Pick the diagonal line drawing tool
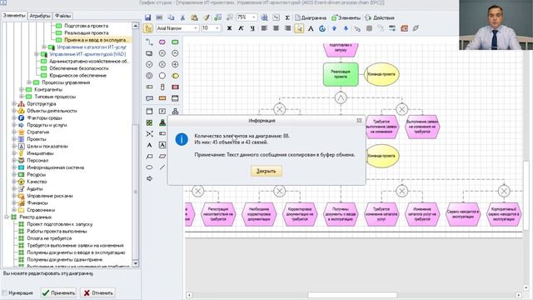Screen dimensions: 533x300 [x=162, y=167]
